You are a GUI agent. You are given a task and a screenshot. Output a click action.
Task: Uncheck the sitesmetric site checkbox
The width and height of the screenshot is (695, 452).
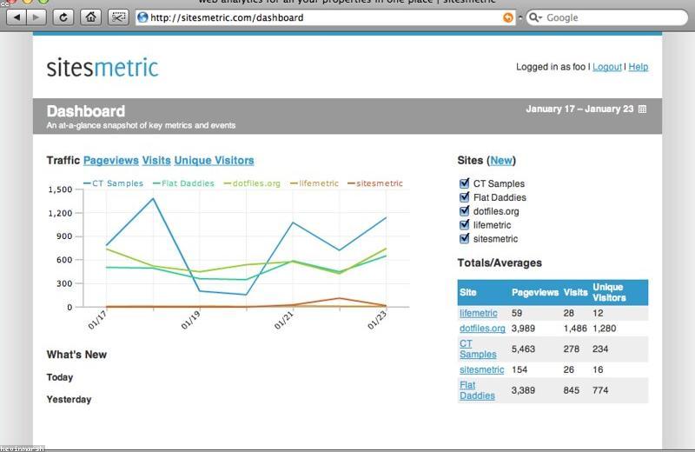(x=464, y=238)
